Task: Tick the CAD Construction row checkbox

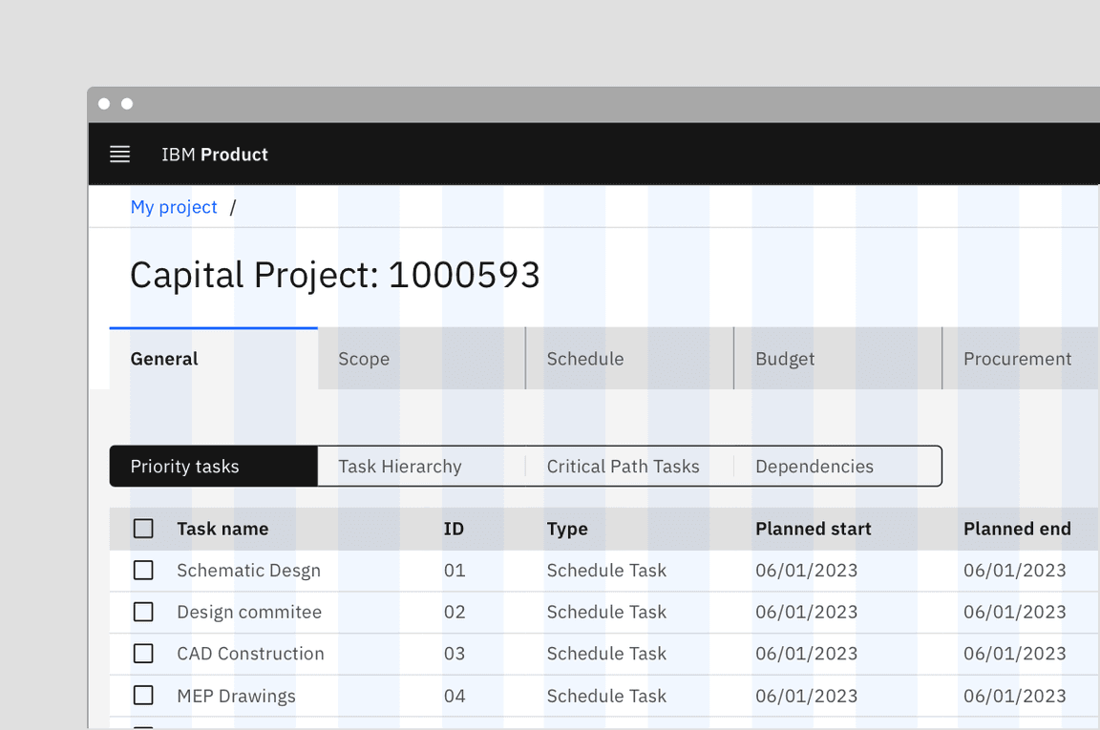Action: (x=143, y=654)
